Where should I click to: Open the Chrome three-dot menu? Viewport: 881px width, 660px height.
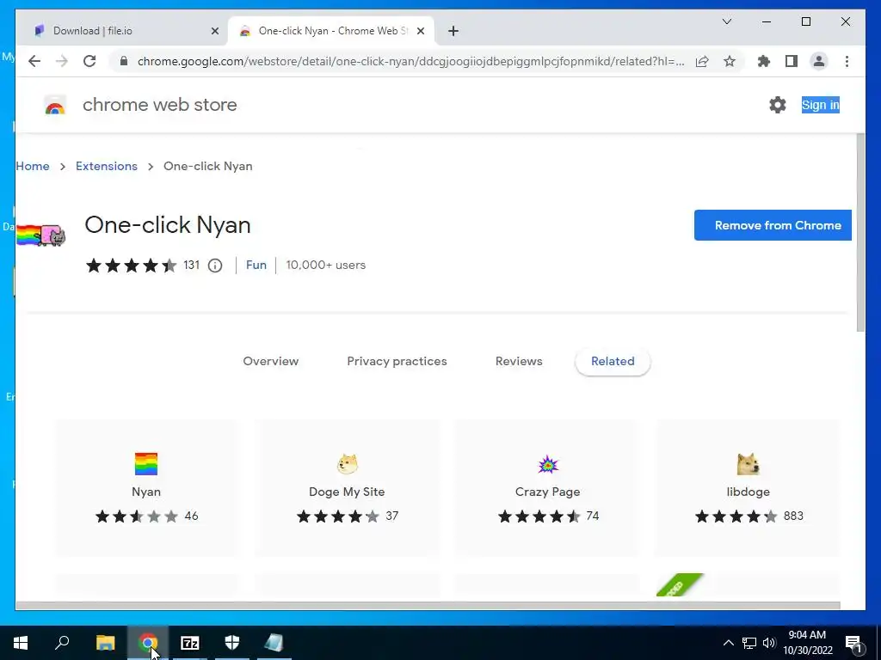pos(847,61)
